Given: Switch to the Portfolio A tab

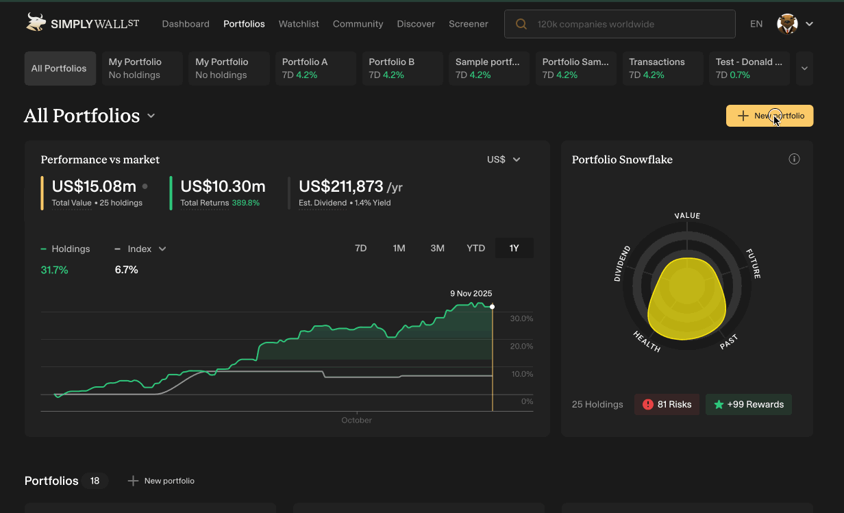Looking at the screenshot, I should [x=316, y=68].
